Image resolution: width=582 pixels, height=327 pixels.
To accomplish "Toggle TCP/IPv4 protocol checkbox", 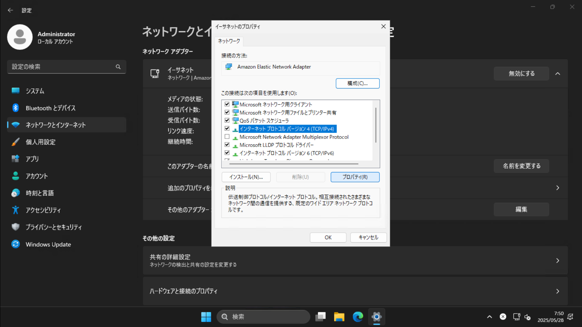I will click(227, 129).
